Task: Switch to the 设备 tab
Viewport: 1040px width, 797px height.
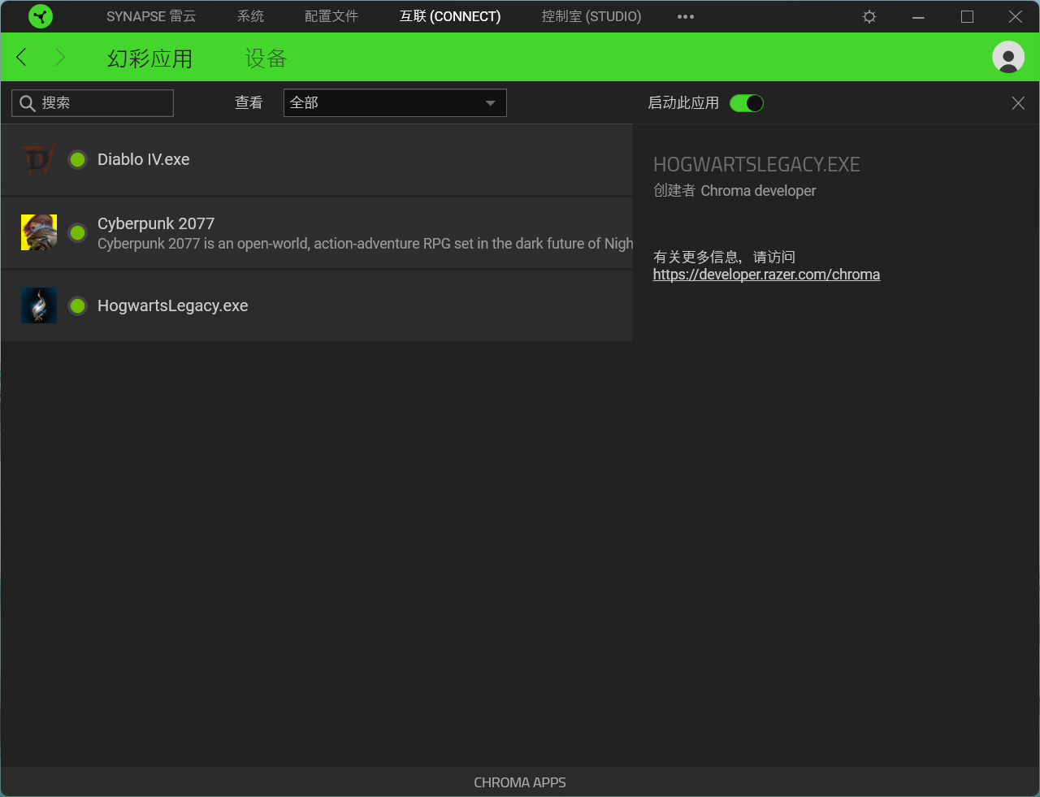Action: (265, 58)
